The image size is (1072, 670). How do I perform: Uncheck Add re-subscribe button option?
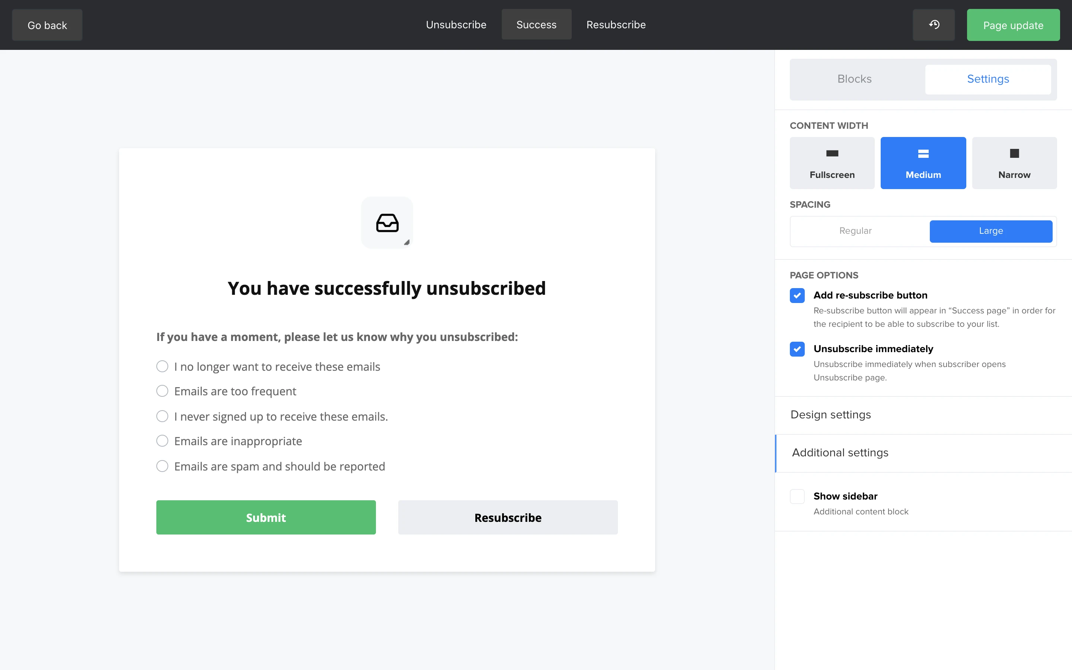click(797, 296)
